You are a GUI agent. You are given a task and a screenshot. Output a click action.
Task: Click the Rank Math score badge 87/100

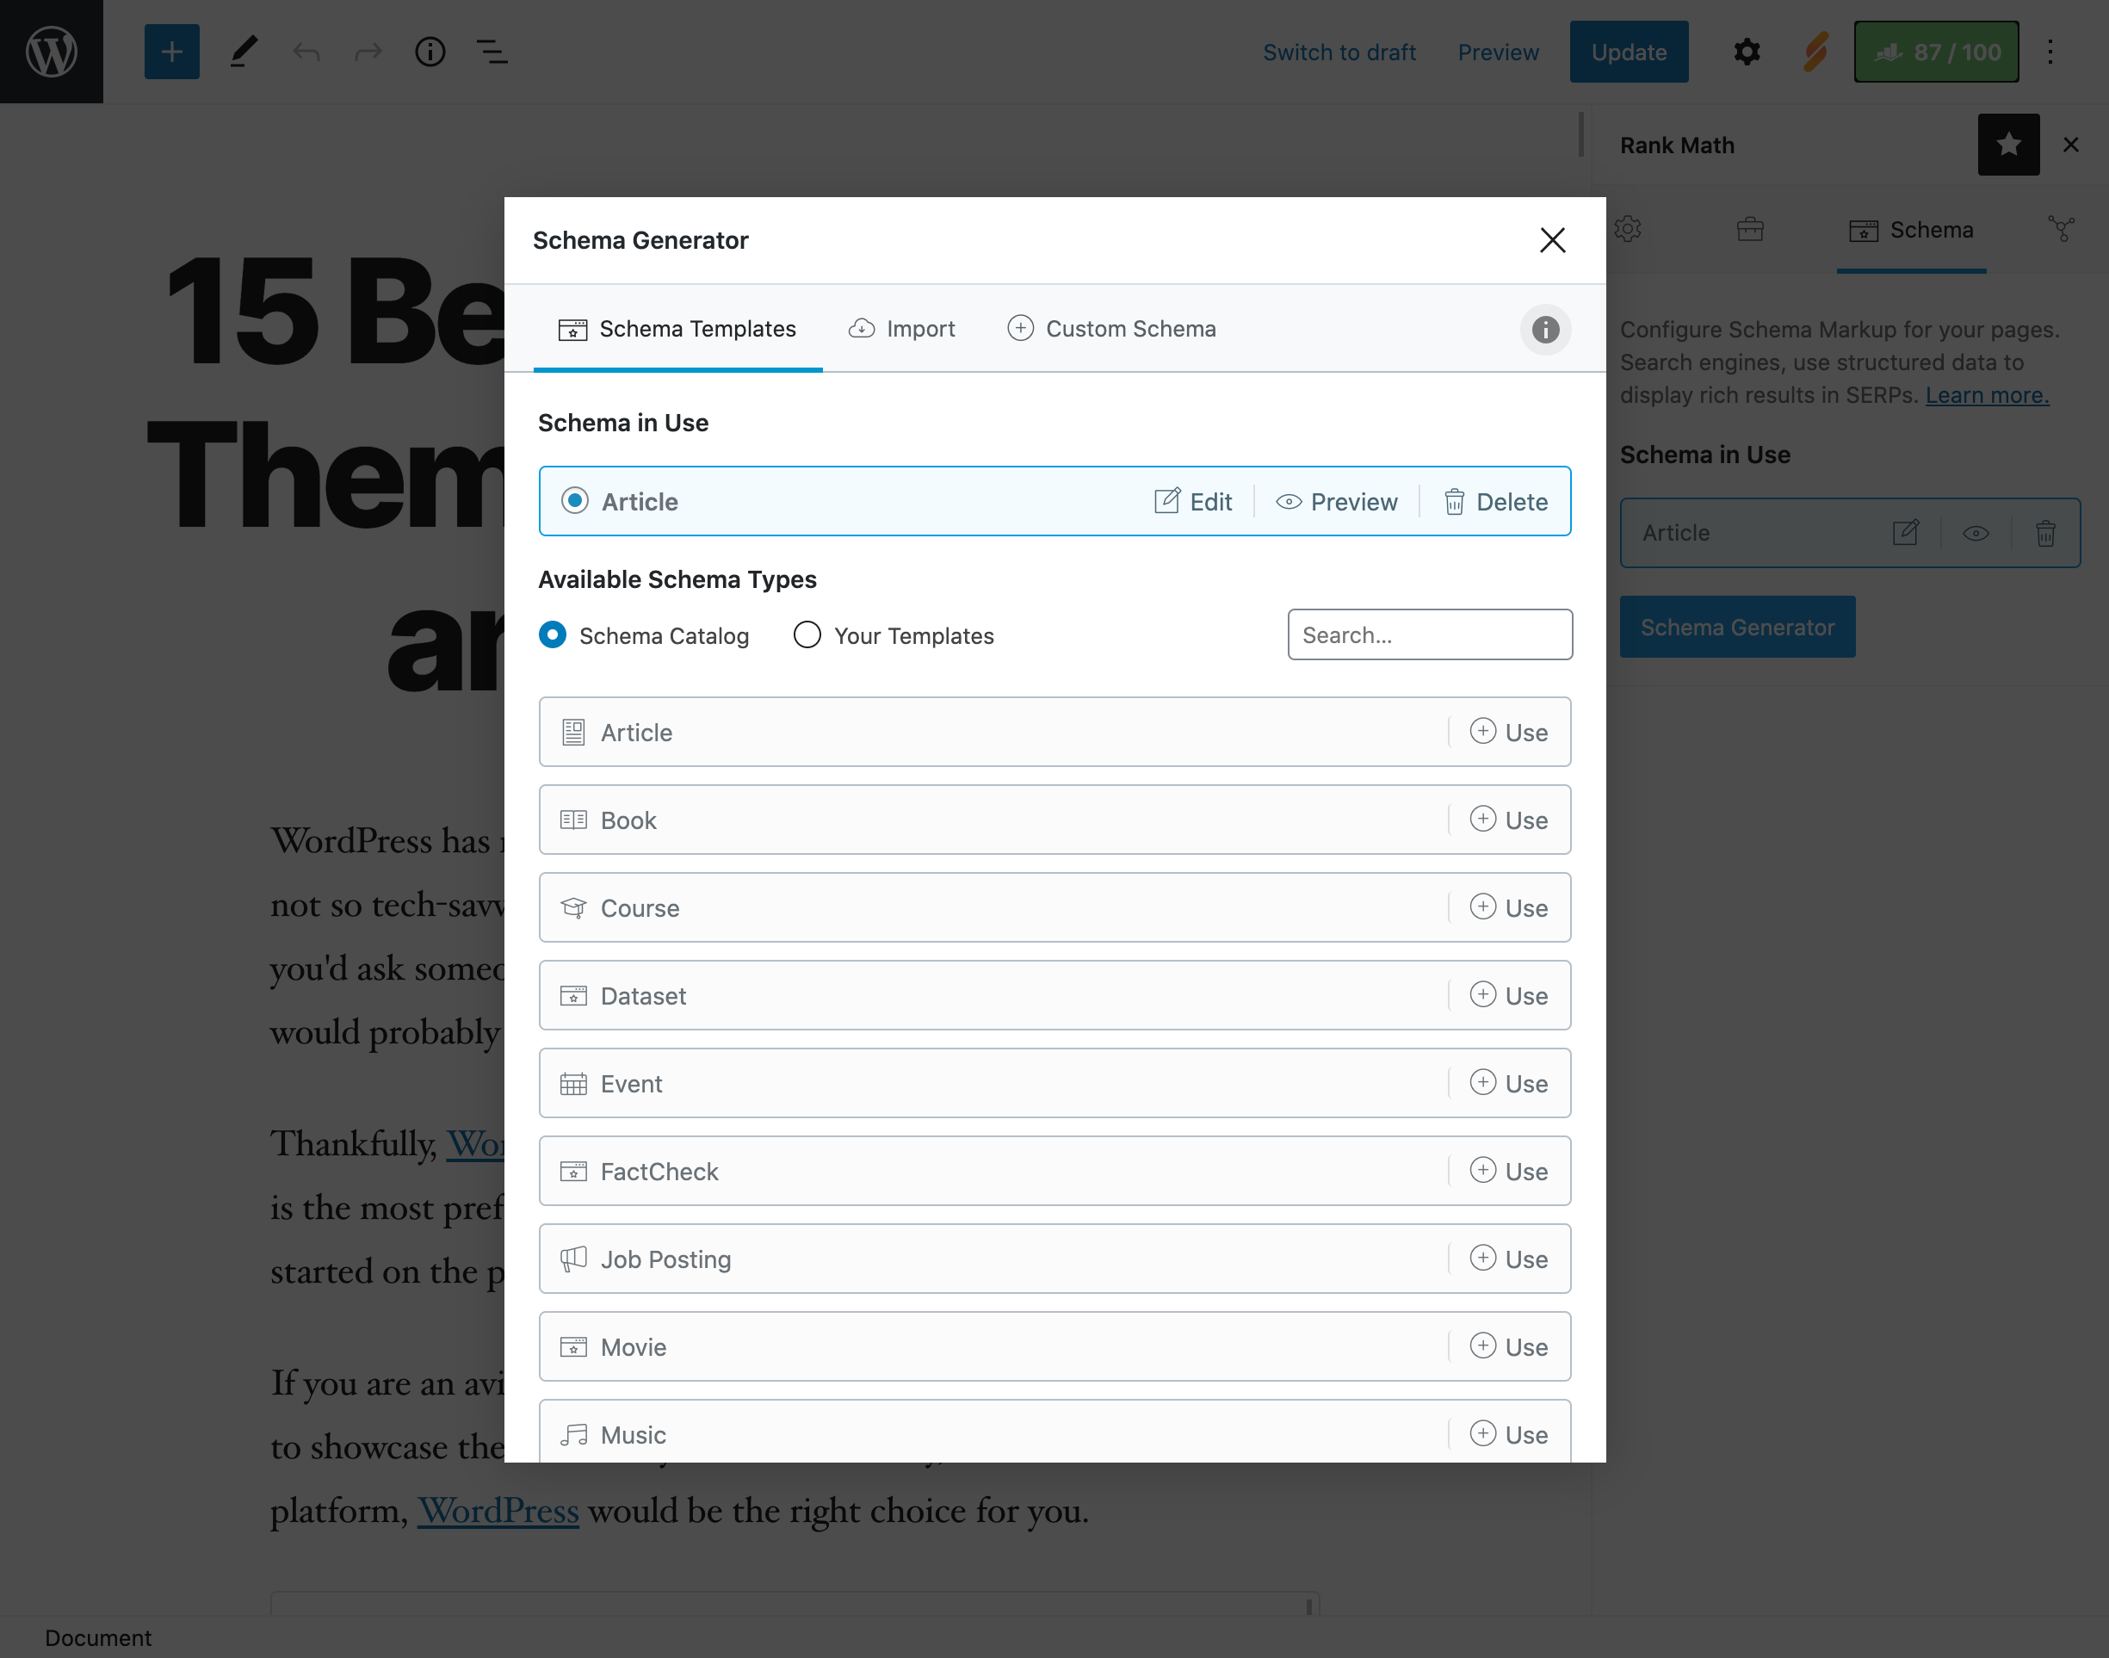pos(1933,52)
